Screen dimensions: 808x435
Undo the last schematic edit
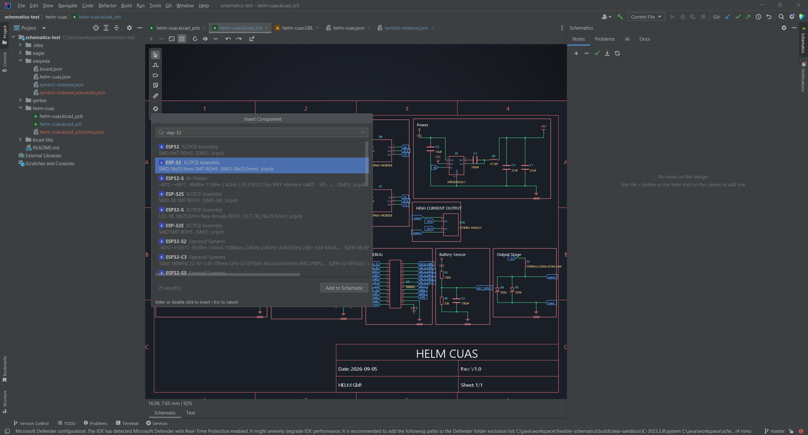(228, 39)
